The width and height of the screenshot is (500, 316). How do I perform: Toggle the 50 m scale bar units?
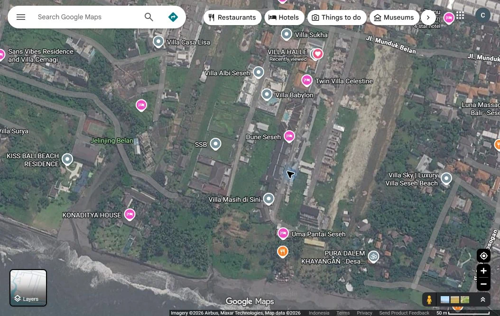click(x=463, y=313)
